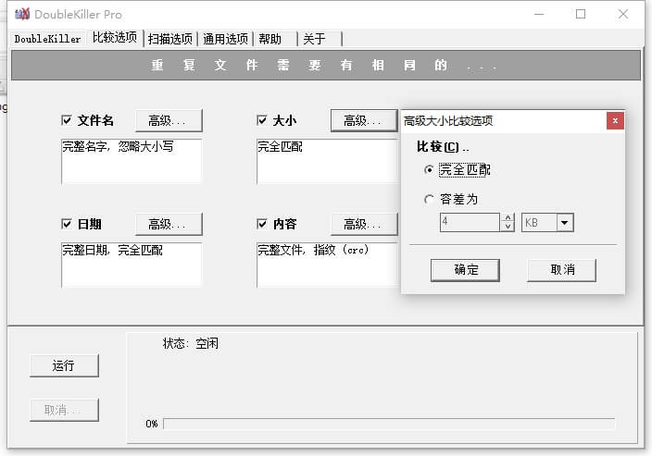Viewport: 652px width, 456px height.
Task: Confirm the dialog with 确定
Action: tap(465, 270)
